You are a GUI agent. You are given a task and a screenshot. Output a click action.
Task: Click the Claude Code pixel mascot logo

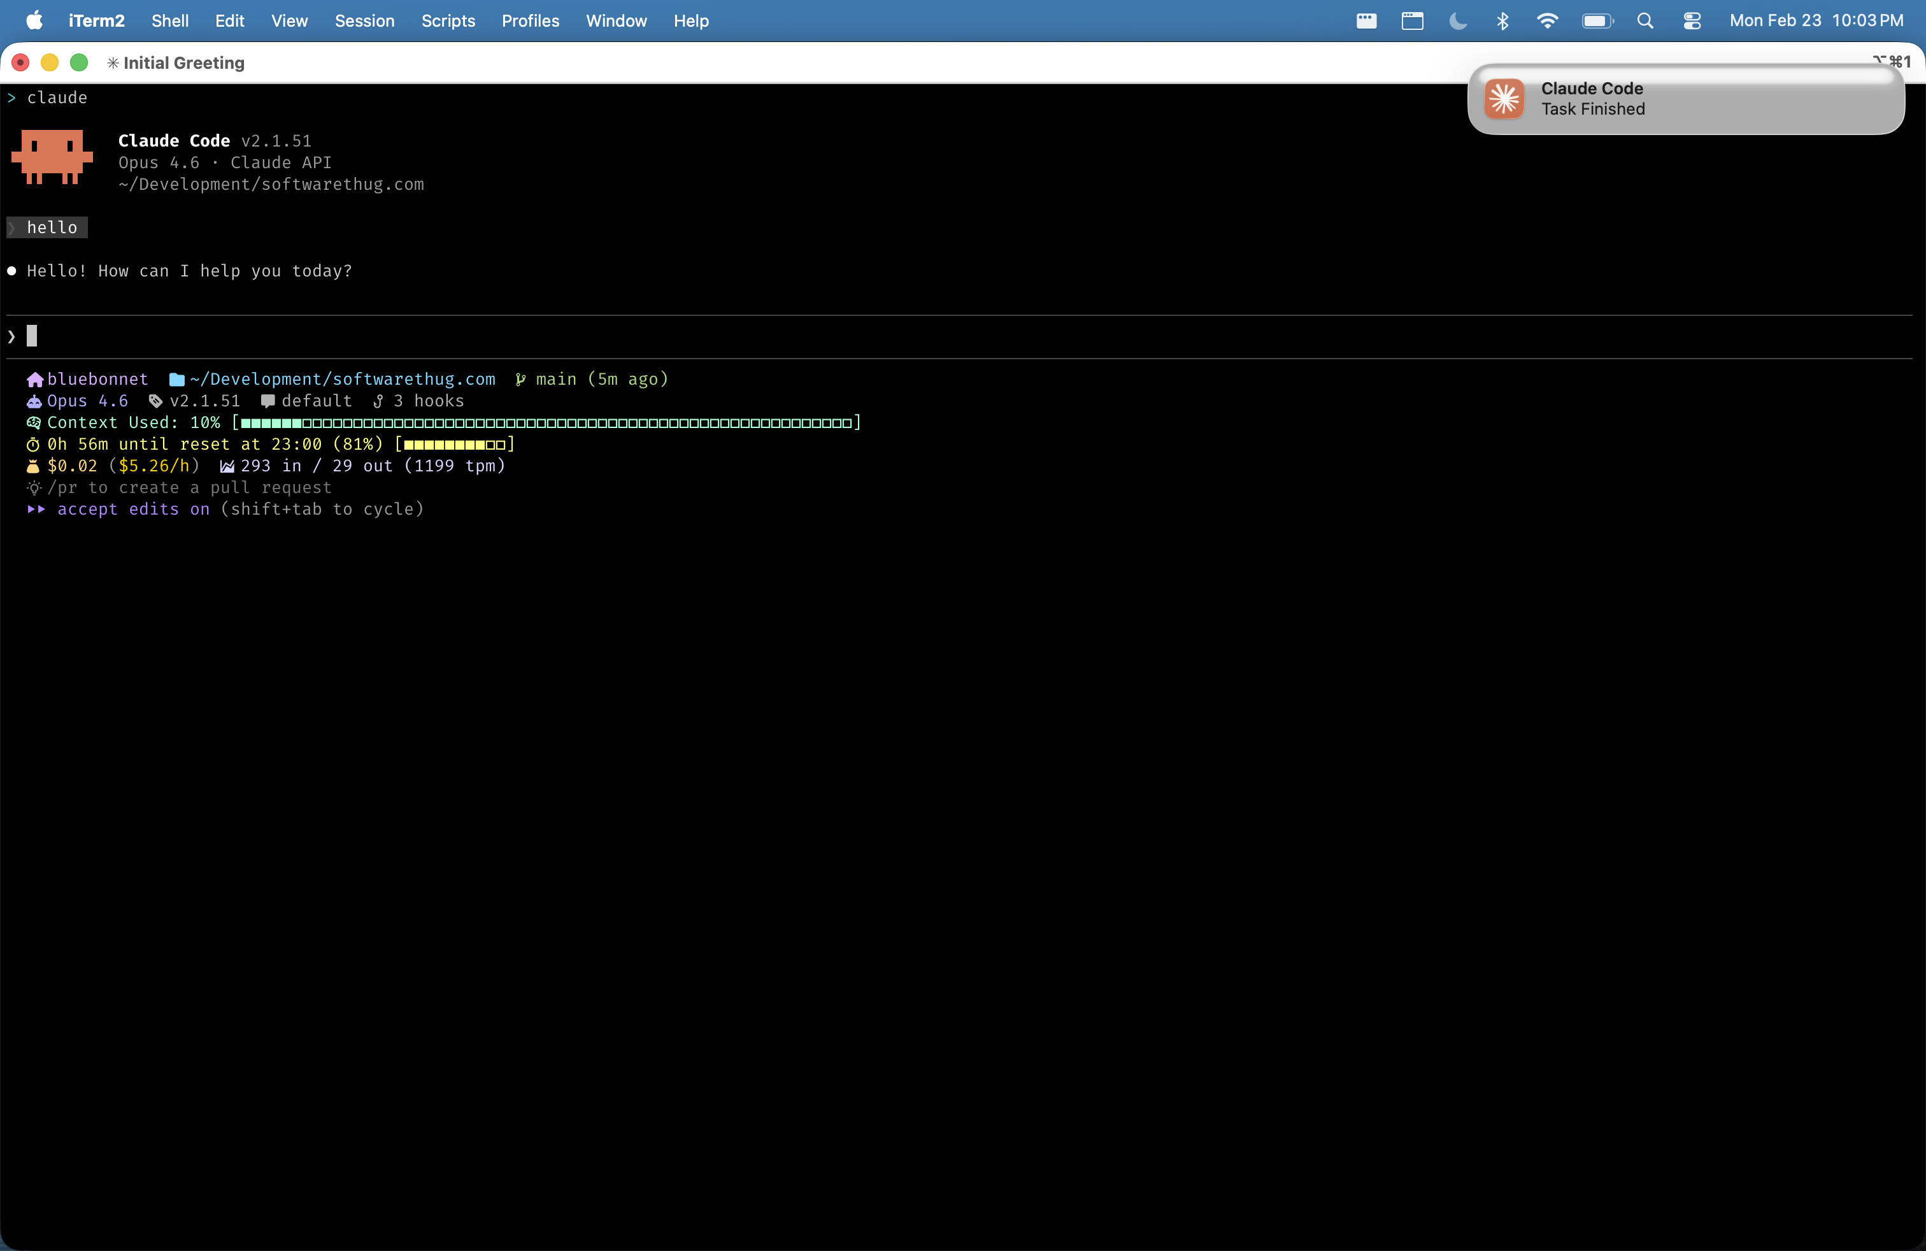(x=52, y=157)
